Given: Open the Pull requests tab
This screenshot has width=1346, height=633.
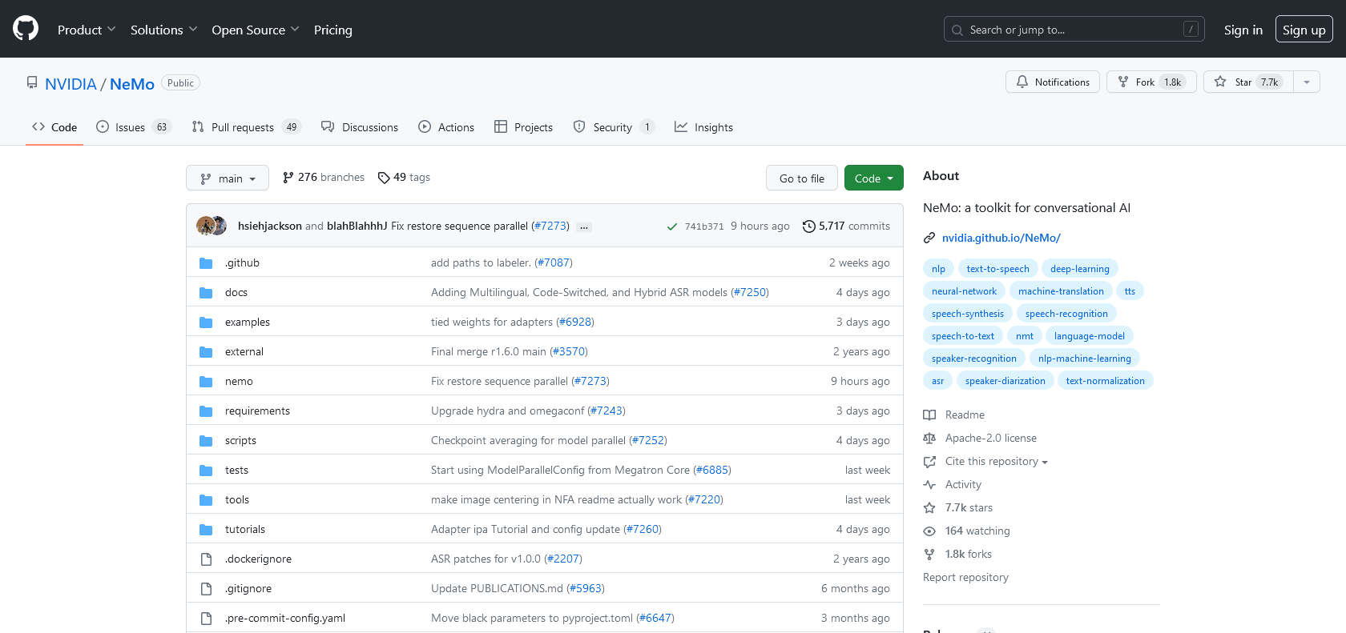Looking at the screenshot, I should (x=247, y=127).
